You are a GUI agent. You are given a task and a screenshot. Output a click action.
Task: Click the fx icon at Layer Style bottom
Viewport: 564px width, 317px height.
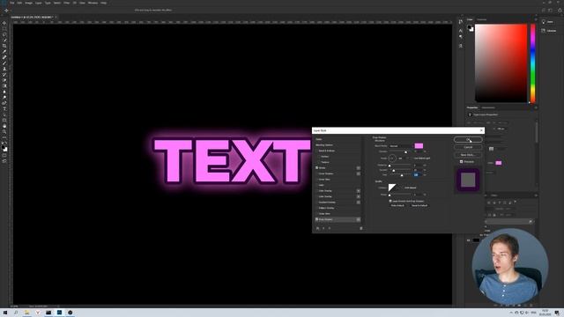(x=317, y=228)
